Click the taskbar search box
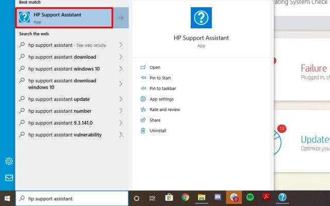 (72, 198)
